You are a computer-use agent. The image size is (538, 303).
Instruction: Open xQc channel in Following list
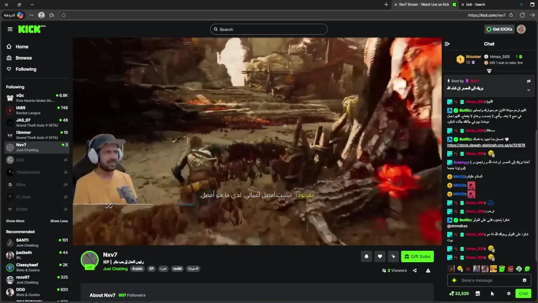[x=37, y=98]
